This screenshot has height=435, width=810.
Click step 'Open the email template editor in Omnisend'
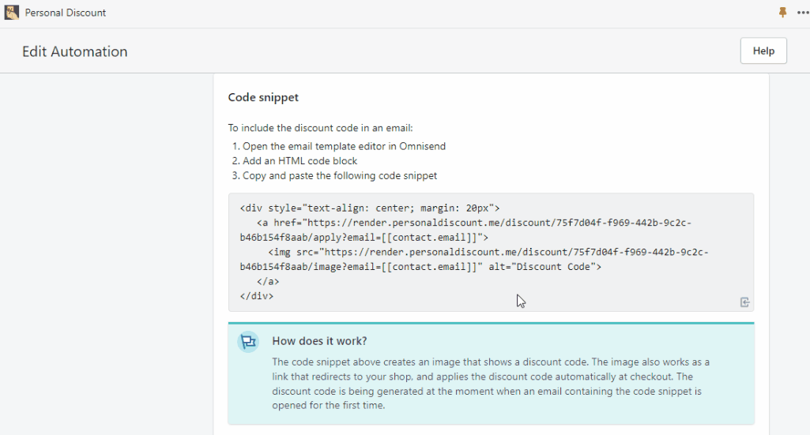coord(344,147)
